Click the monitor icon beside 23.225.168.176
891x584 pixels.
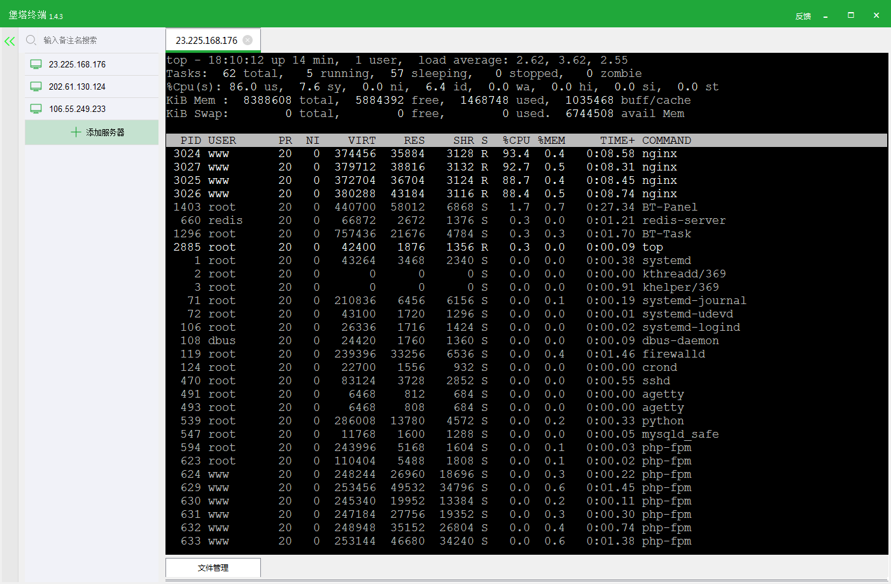[36, 64]
